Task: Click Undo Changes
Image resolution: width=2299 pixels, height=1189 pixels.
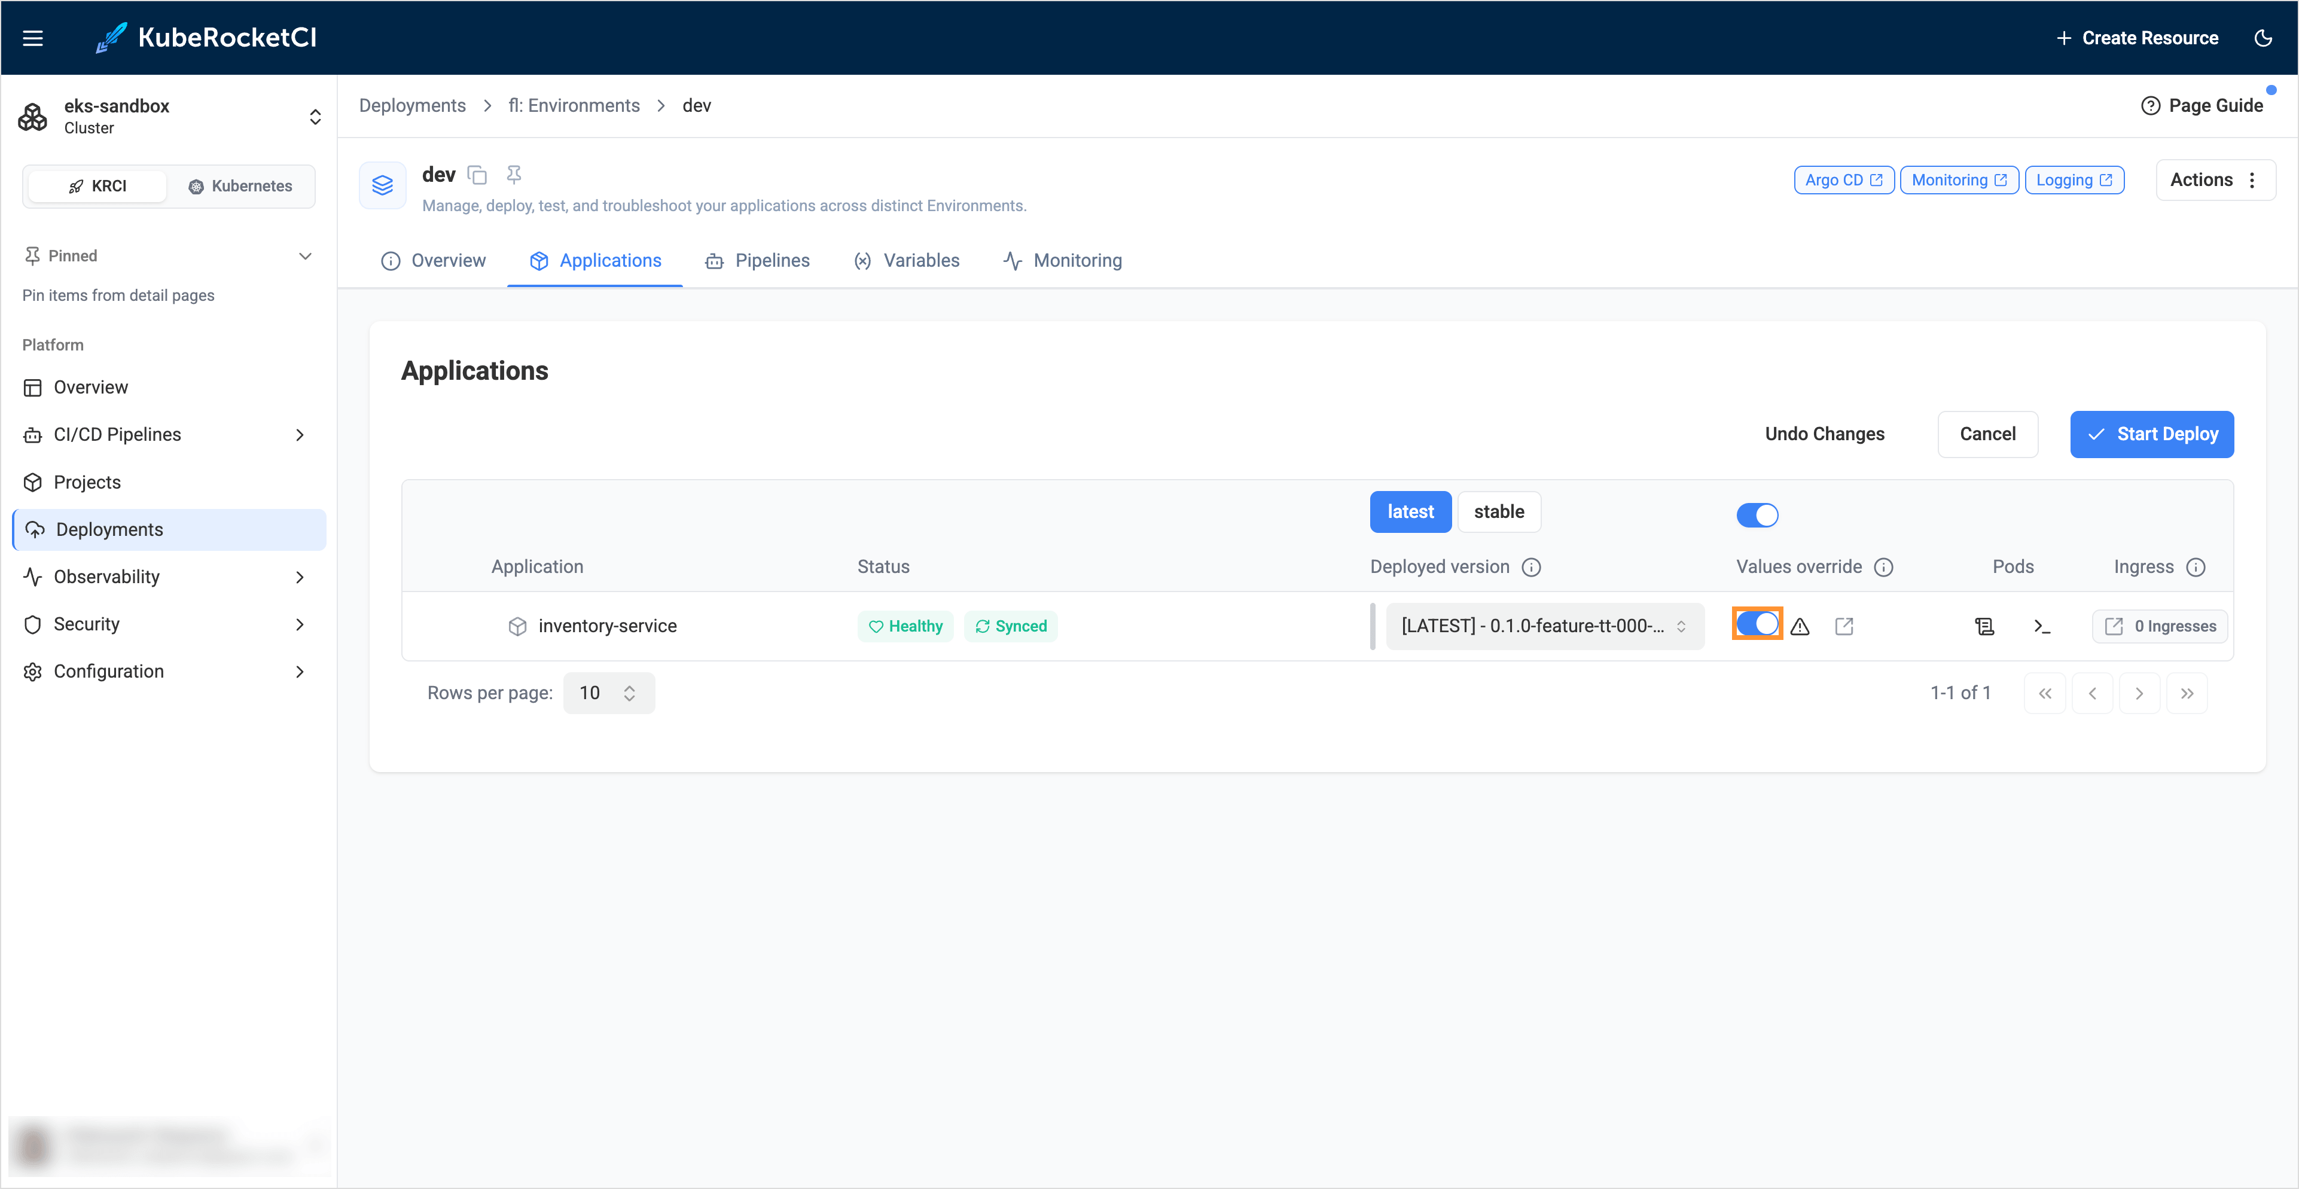Action: [1824, 434]
